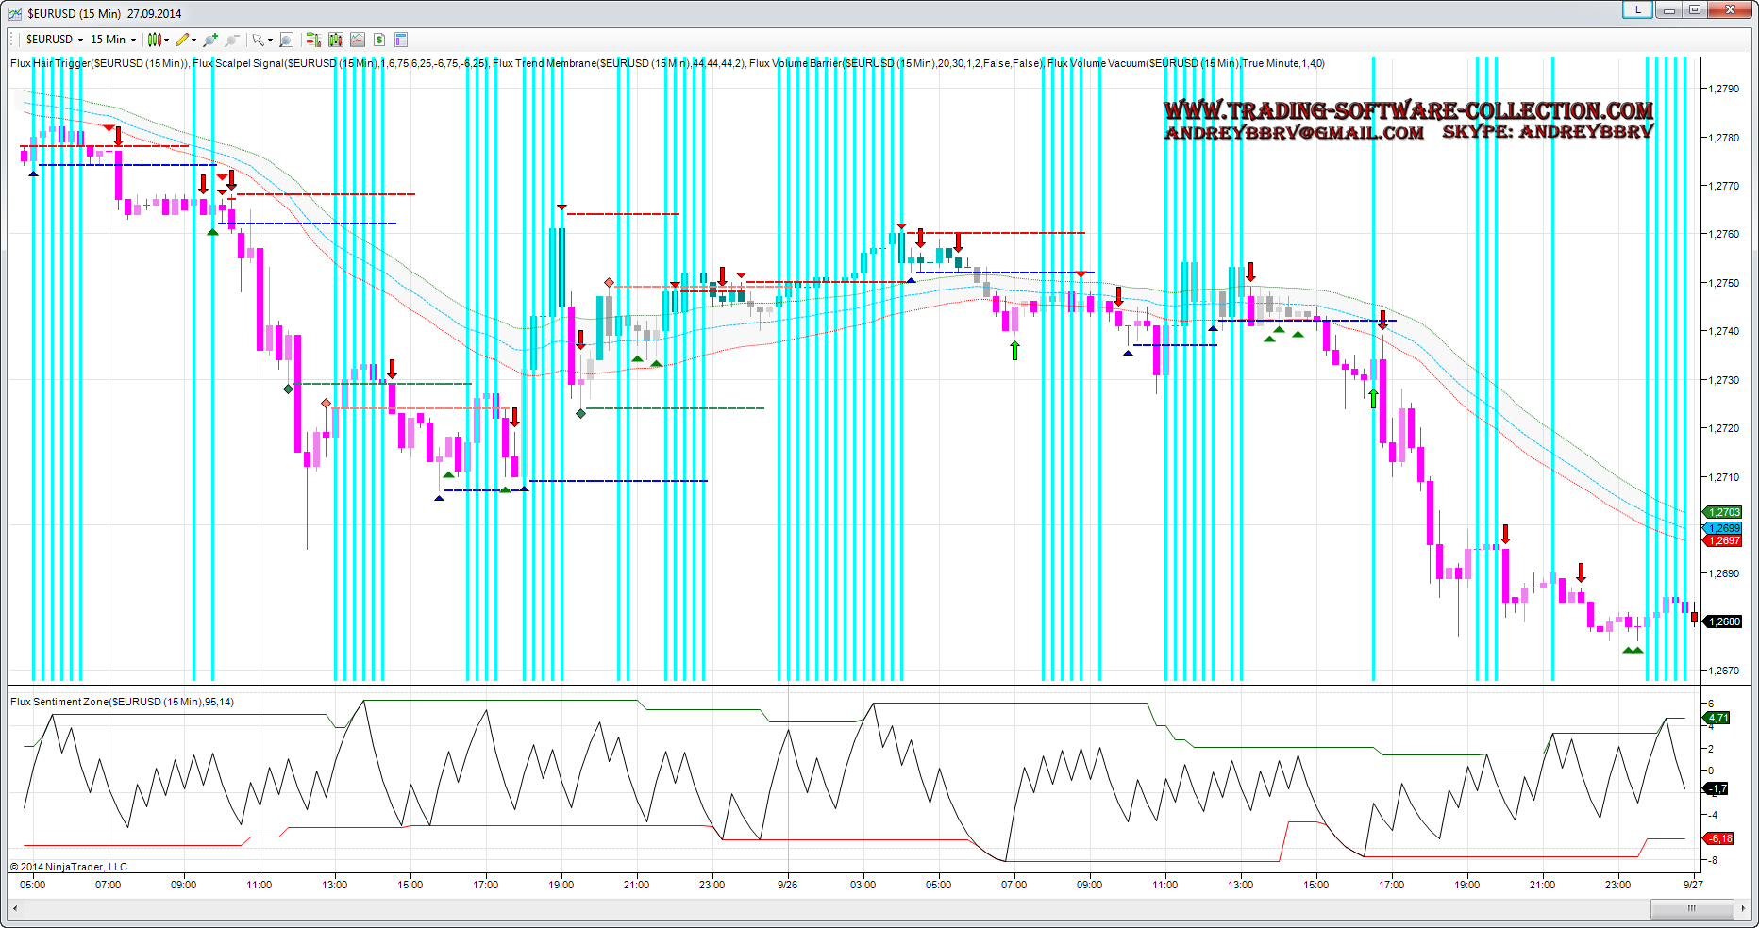Expand the 15 Min interval dropdown
This screenshot has width=1759, height=928.
click(133, 40)
